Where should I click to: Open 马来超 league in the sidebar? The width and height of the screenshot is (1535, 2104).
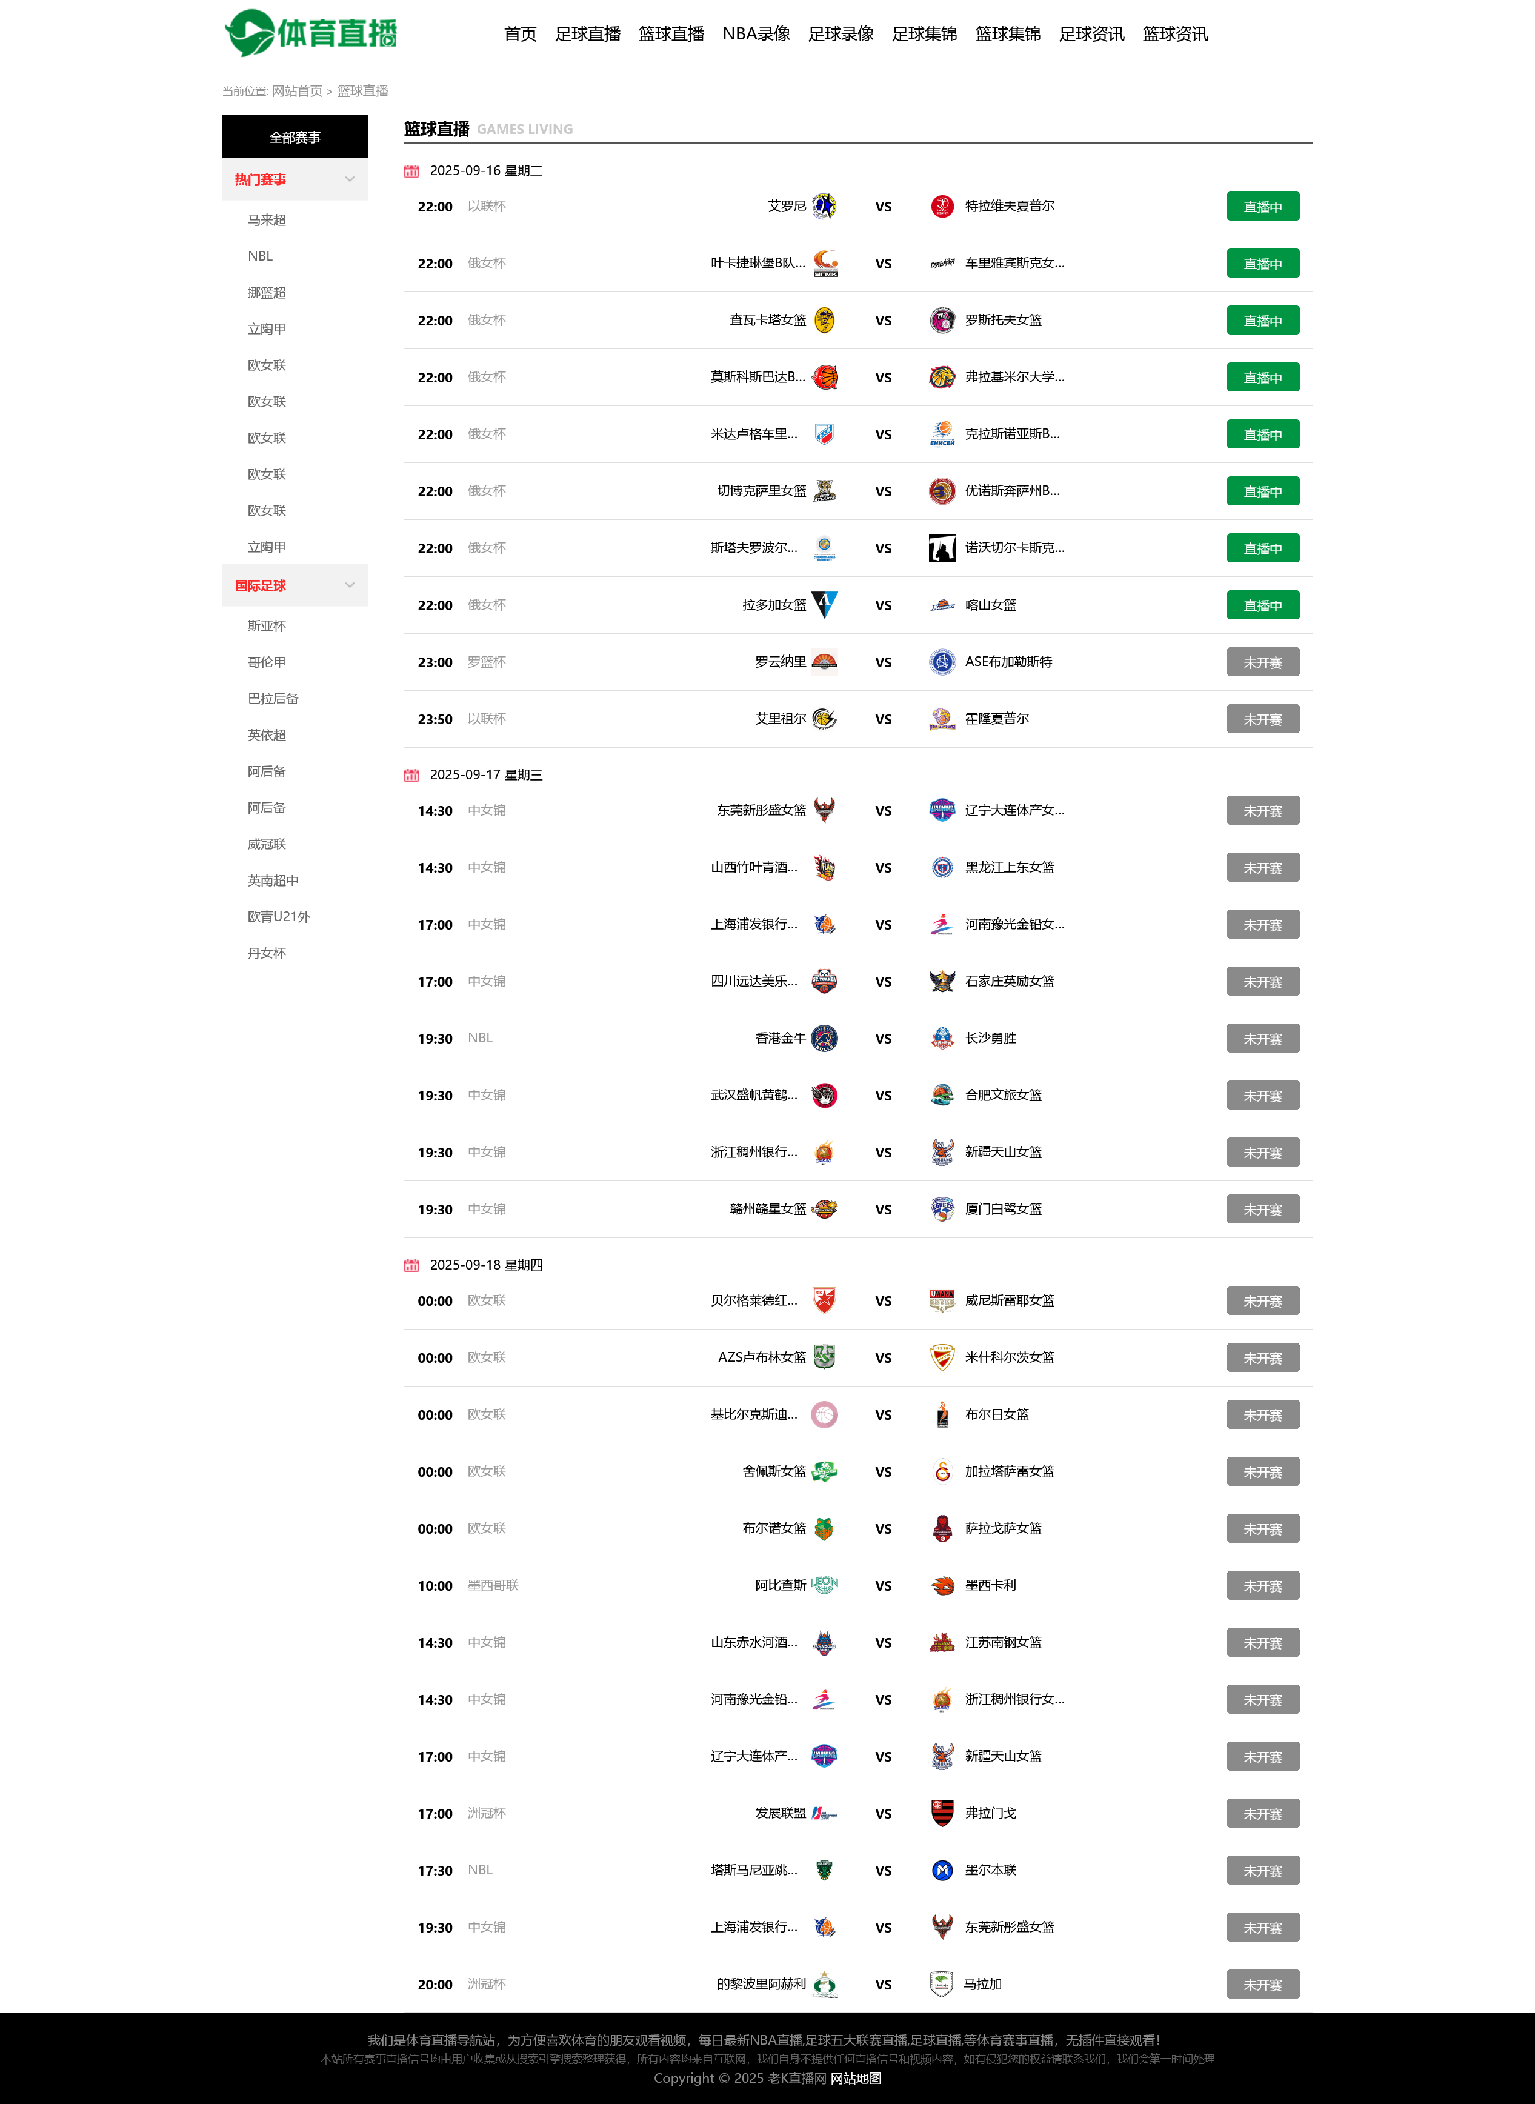click(x=267, y=220)
